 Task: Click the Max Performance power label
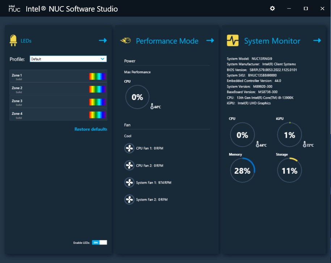(x=137, y=72)
